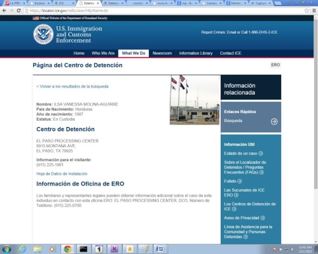318x254 pixels.
Task: Click the detention center building photo
Action: click(x=195, y=100)
